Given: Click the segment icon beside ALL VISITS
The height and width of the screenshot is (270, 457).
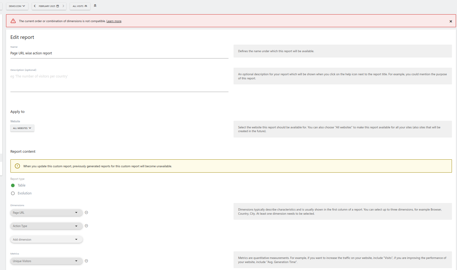Looking at the screenshot, I should pos(86,6).
